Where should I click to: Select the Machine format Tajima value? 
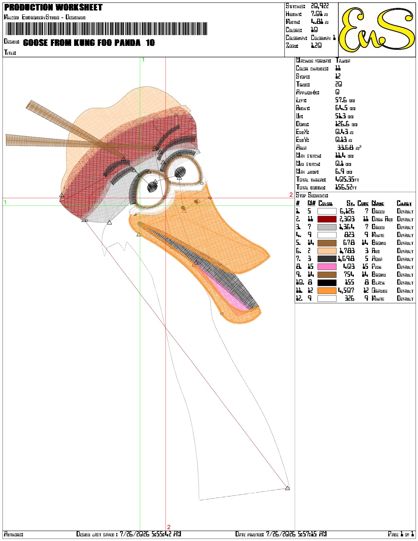click(x=343, y=61)
